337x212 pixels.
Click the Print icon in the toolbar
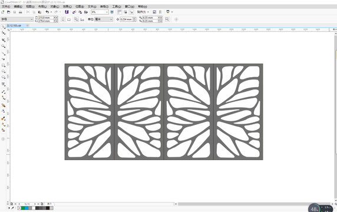[x=21, y=12]
